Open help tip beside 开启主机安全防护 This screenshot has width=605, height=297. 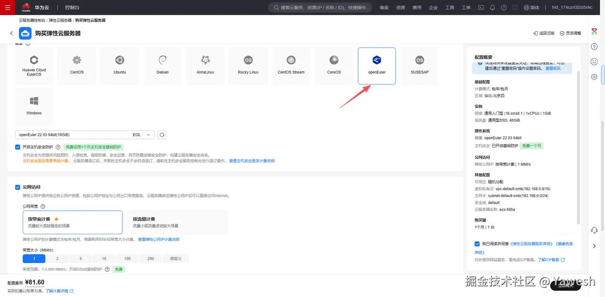[x=58, y=147]
